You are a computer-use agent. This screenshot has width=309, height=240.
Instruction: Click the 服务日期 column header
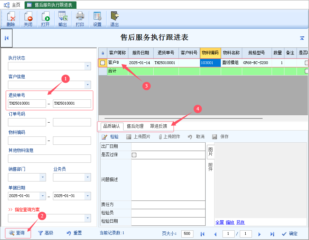pos(141,53)
